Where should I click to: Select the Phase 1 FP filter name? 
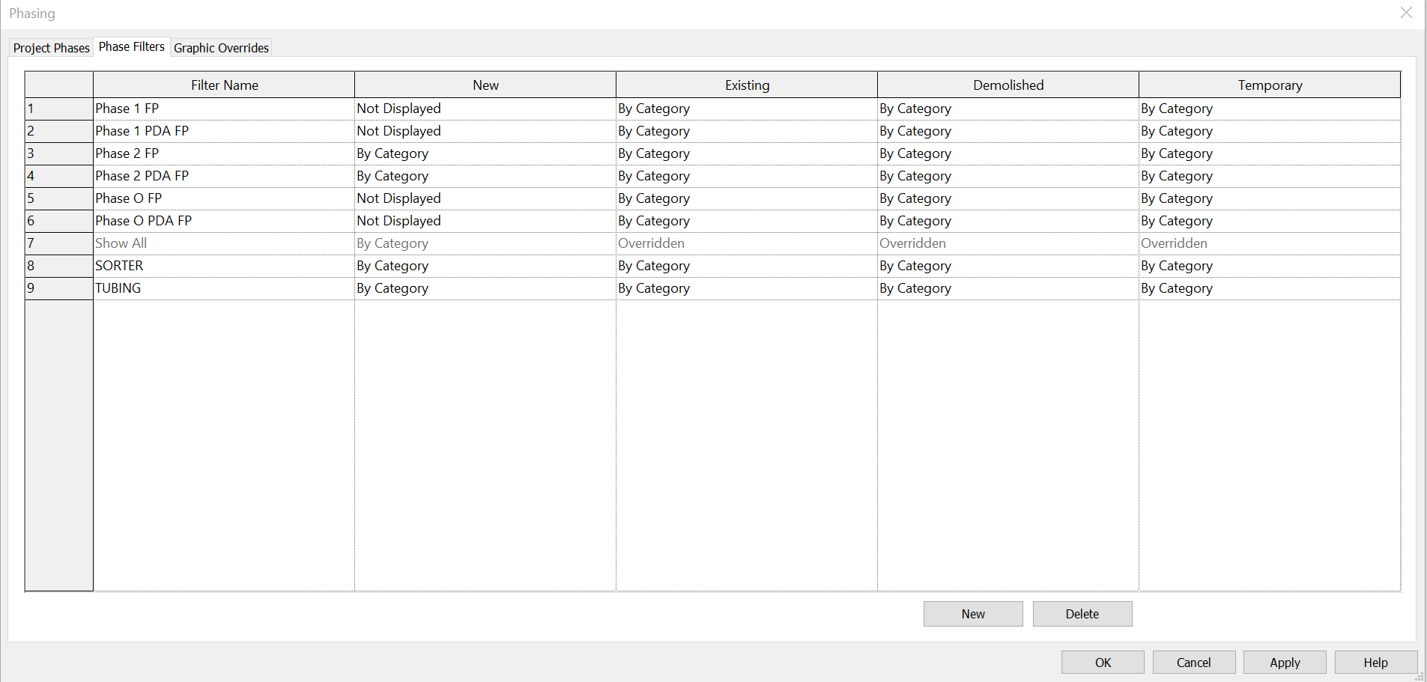click(x=223, y=109)
